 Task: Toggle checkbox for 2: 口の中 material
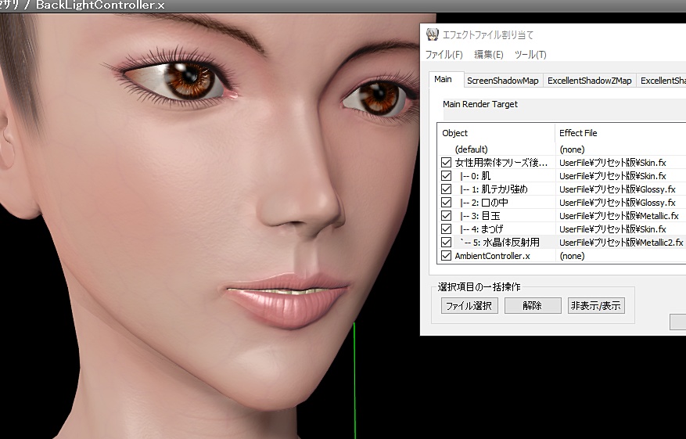pyautogui.click(x=446, y=203)
